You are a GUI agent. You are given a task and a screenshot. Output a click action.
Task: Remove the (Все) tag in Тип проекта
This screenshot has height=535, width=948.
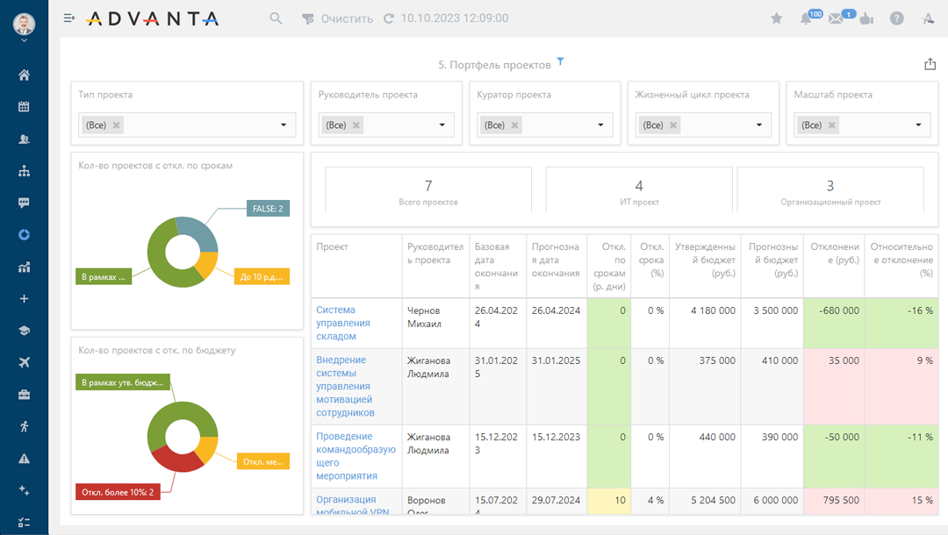117,125
